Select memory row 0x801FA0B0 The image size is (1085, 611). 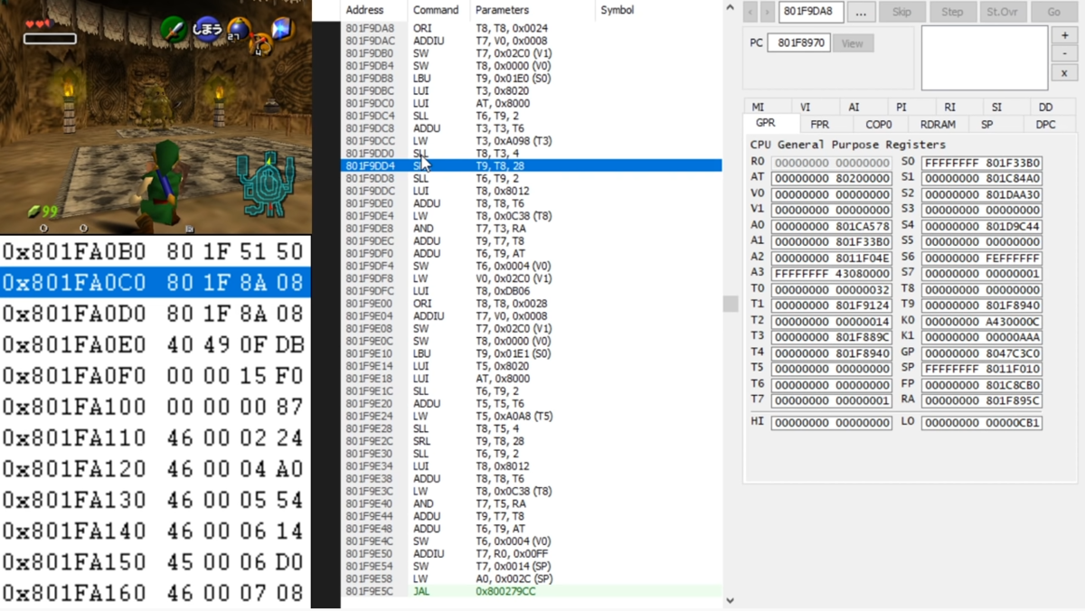click(x=156, y=251)
